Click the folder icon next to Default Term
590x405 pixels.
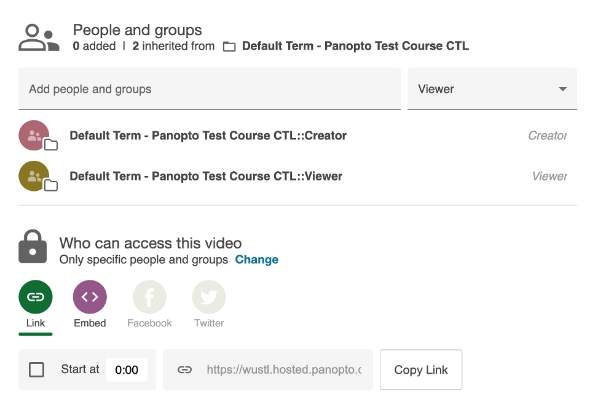tap(229, 47)
